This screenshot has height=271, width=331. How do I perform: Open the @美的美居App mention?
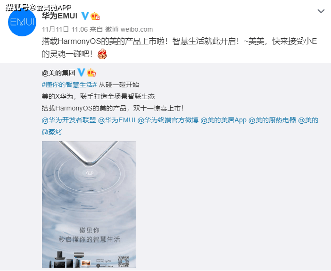click(223, 120)
